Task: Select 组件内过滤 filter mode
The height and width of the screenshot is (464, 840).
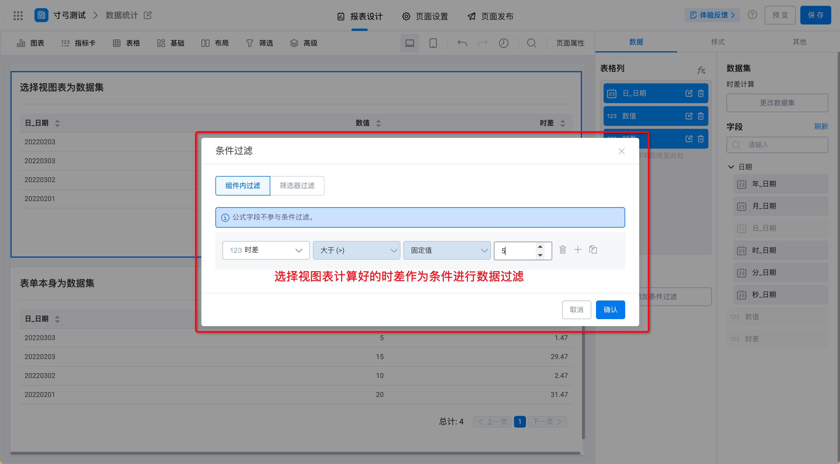Action: [243, 186]
